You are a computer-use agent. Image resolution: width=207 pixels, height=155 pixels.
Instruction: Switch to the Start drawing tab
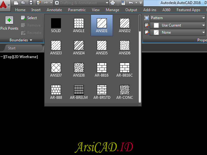[x=12, y=48]
